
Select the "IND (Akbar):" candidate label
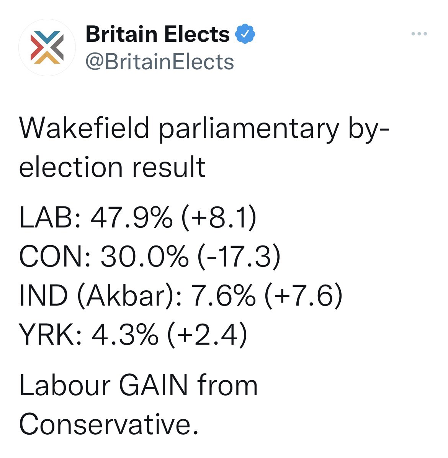pos(101,295)
